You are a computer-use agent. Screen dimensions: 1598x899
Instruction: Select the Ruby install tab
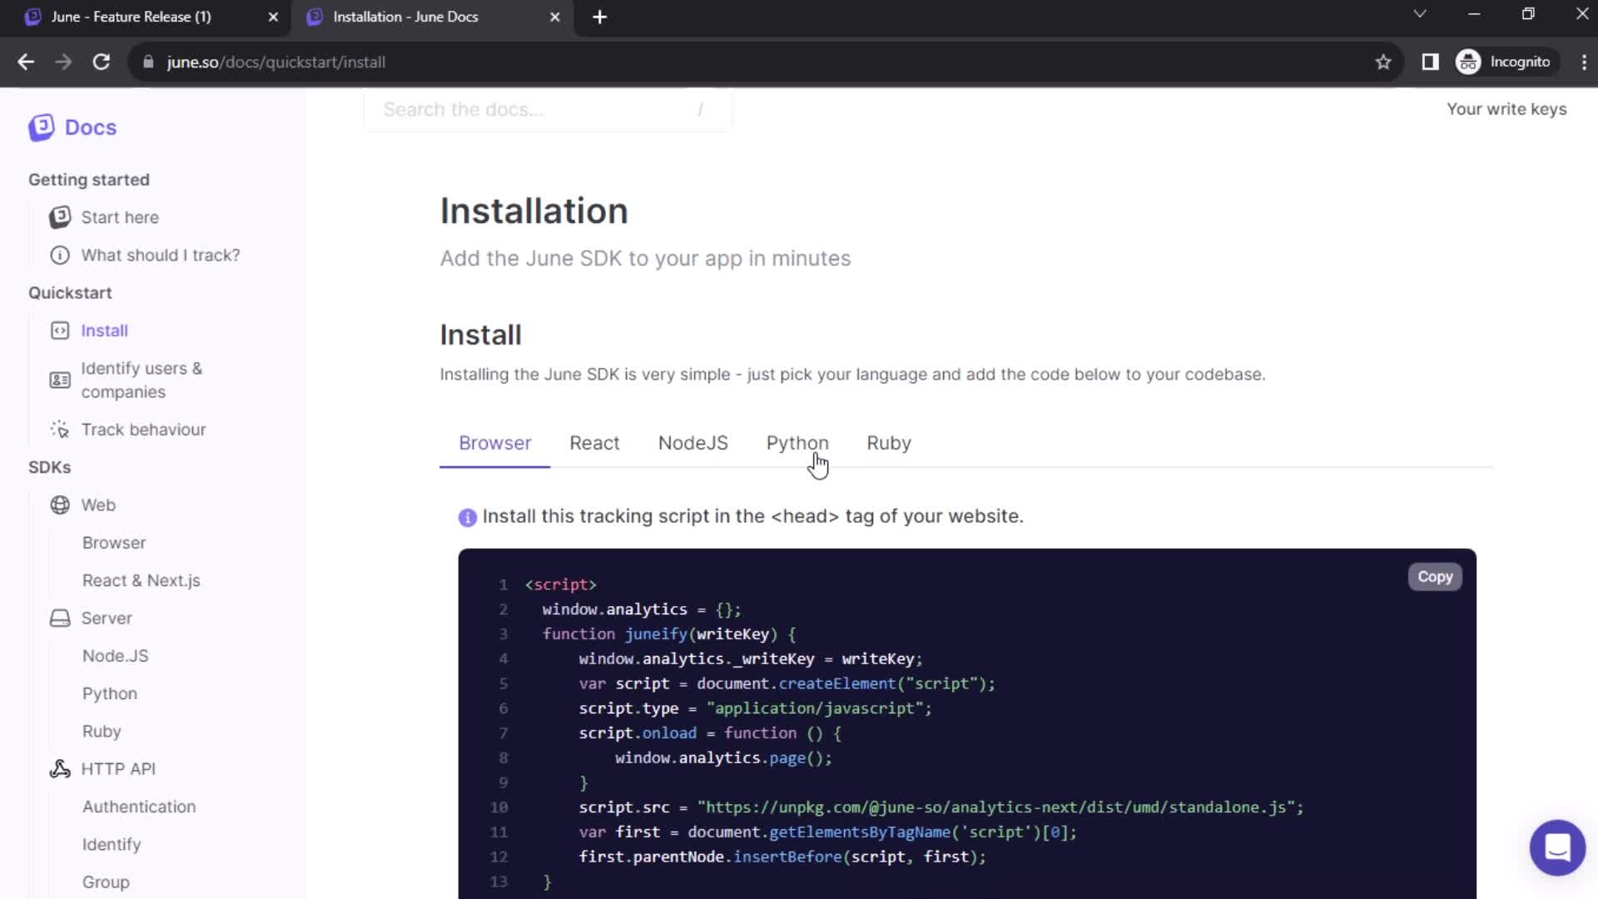click(889, 443)
